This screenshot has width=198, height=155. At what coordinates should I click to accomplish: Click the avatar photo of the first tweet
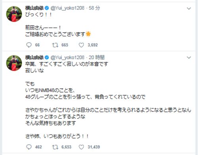click(14, 14)
